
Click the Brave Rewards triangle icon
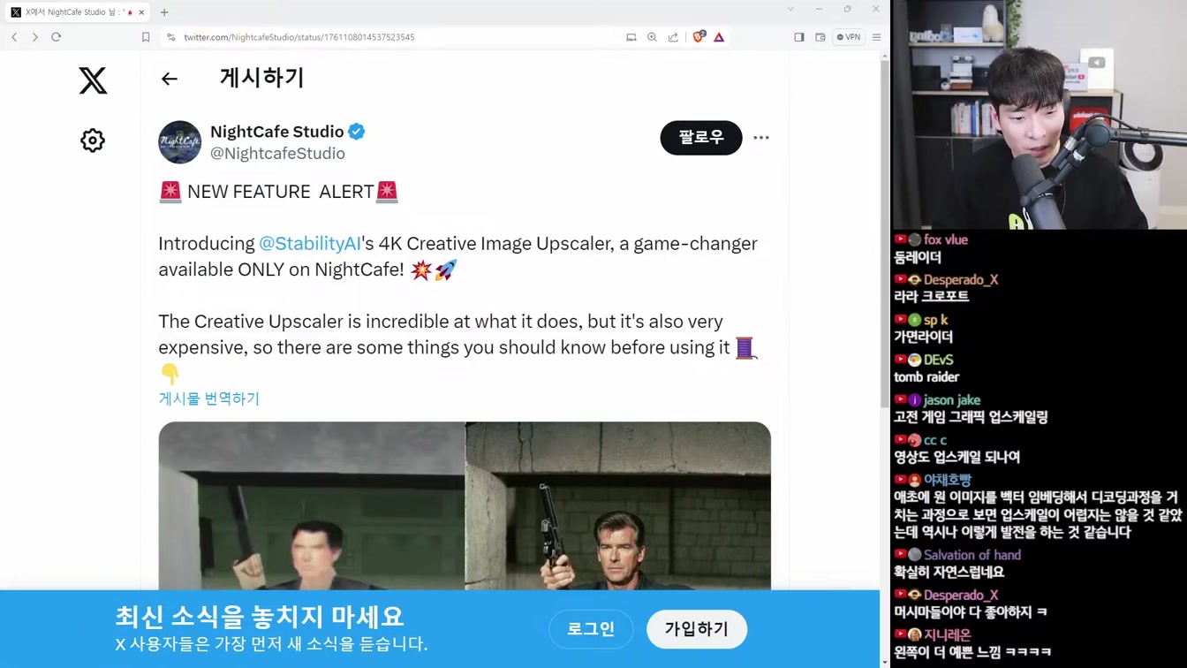[x=719, y=37]
